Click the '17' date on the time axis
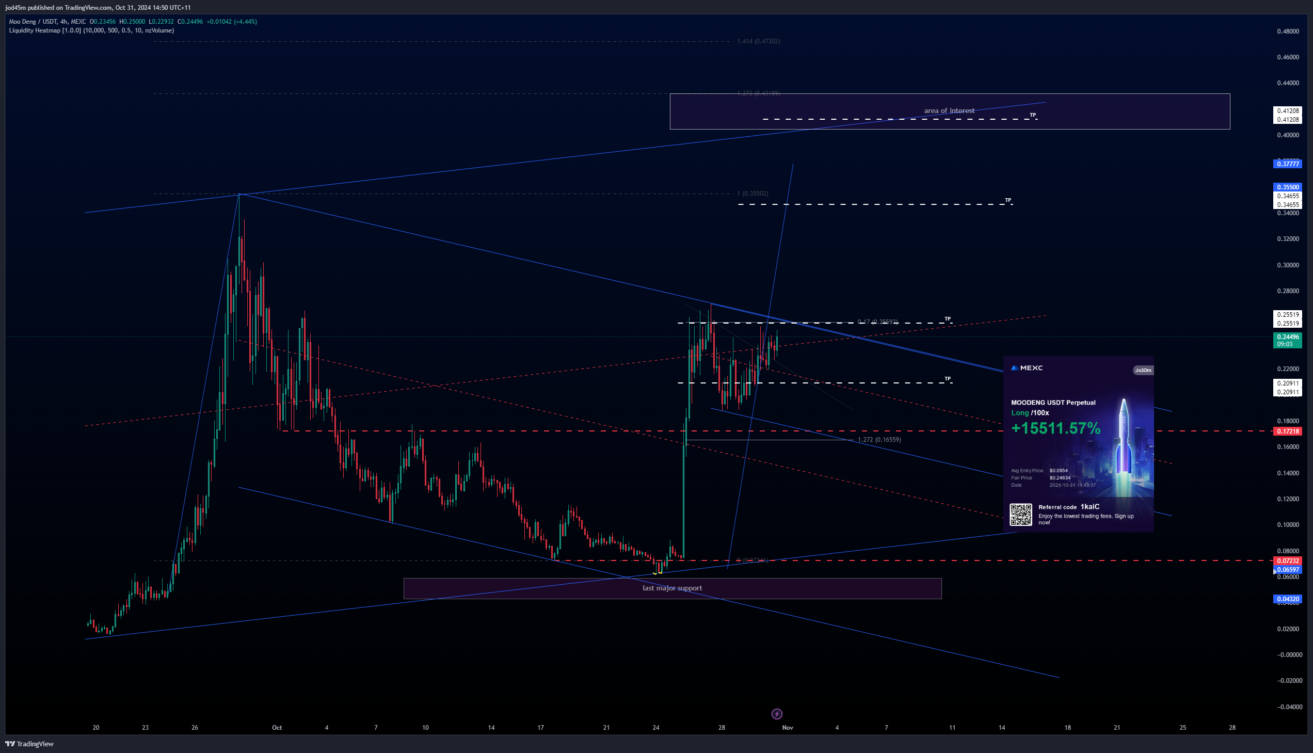The width and height of the screenshot is (1313, 753). click(x=540, y=728)
